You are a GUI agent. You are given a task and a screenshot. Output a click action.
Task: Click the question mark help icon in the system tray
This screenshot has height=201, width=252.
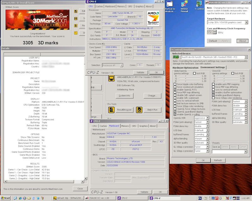[205, 198]
